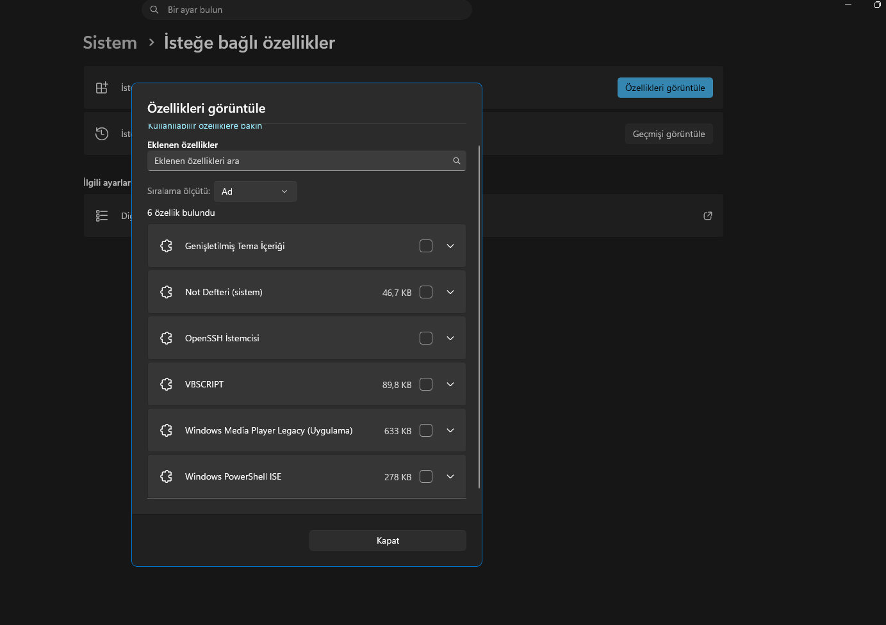
Task: Click the add-feature grid icon in Settings
Action: coord(102,88)
